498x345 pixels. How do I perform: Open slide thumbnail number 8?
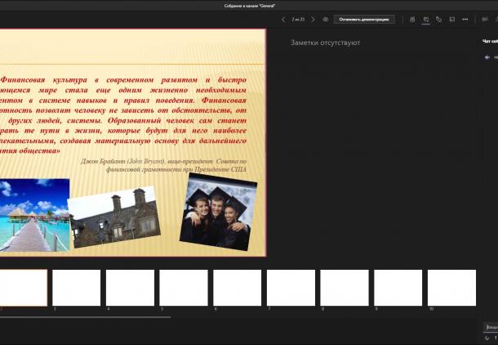tap(344, 288)
